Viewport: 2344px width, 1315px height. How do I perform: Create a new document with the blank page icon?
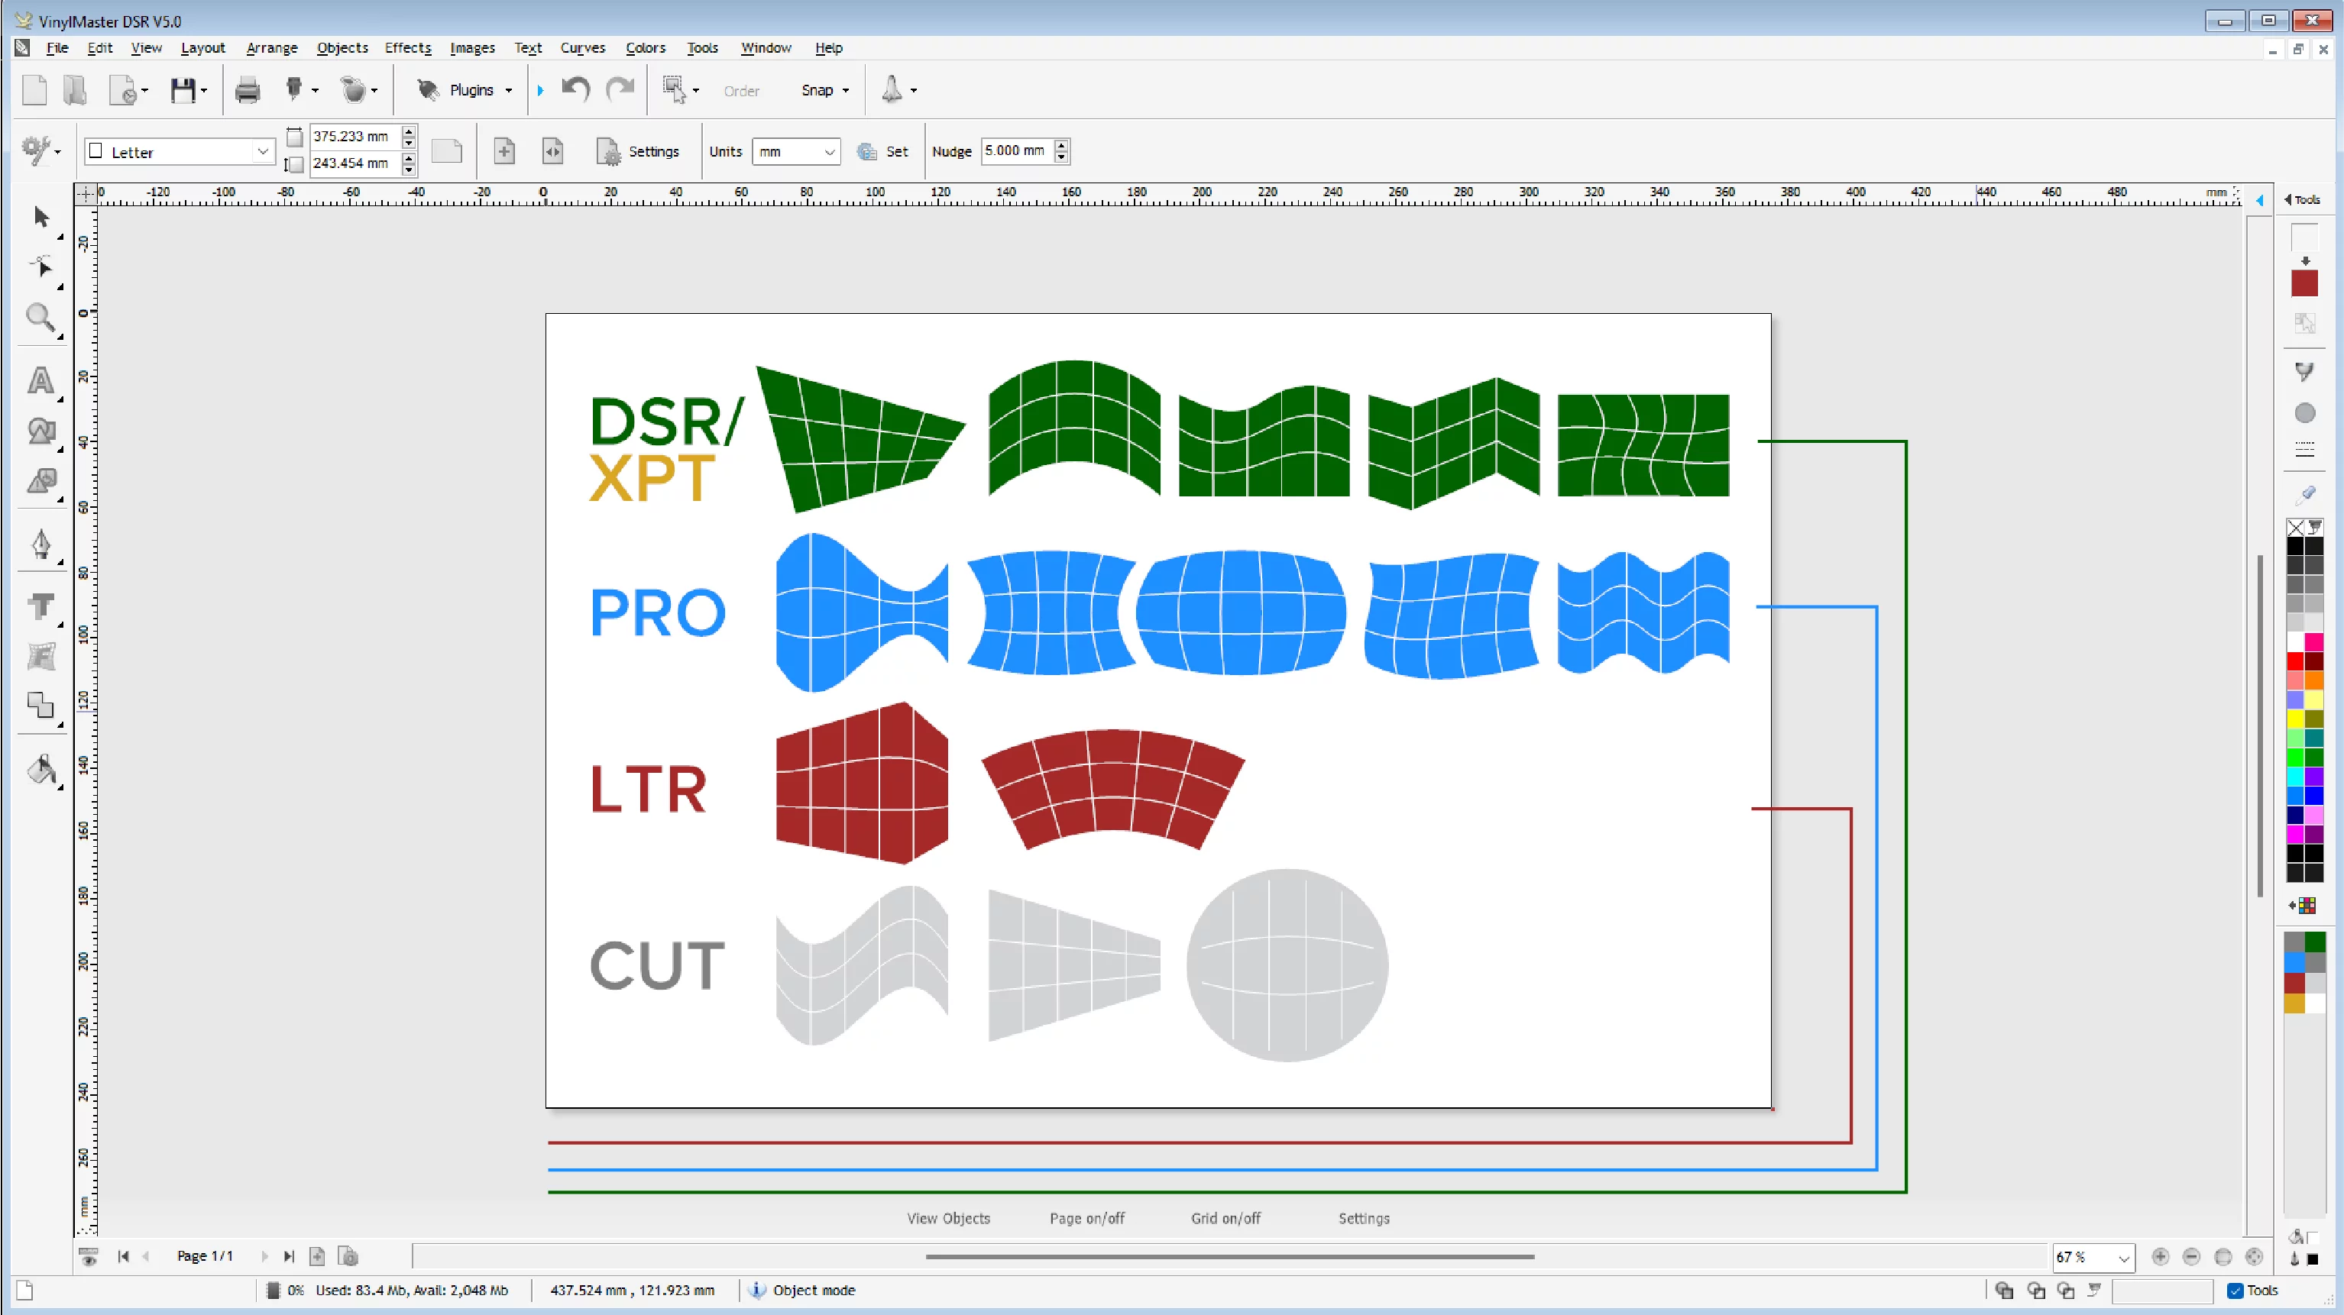(x=34, y=90)
